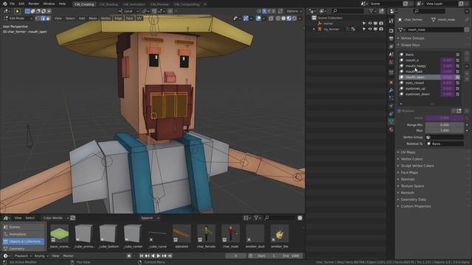
Task: Select the Objects & Collections category
Action: pyautogui.click(x=23, y=241)
